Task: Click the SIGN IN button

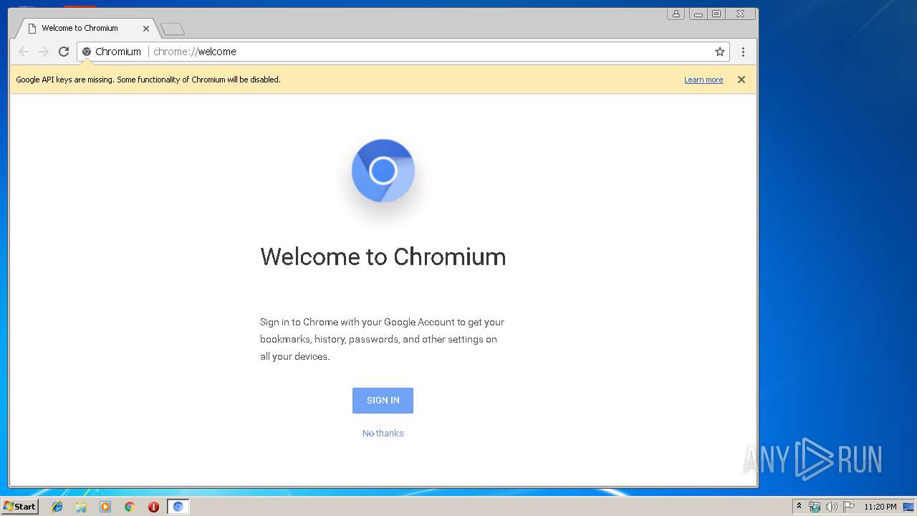Action: tap(383, 401)
